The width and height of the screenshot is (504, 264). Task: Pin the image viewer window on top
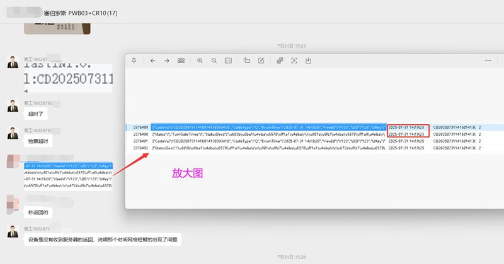click(x=134, y=61)
